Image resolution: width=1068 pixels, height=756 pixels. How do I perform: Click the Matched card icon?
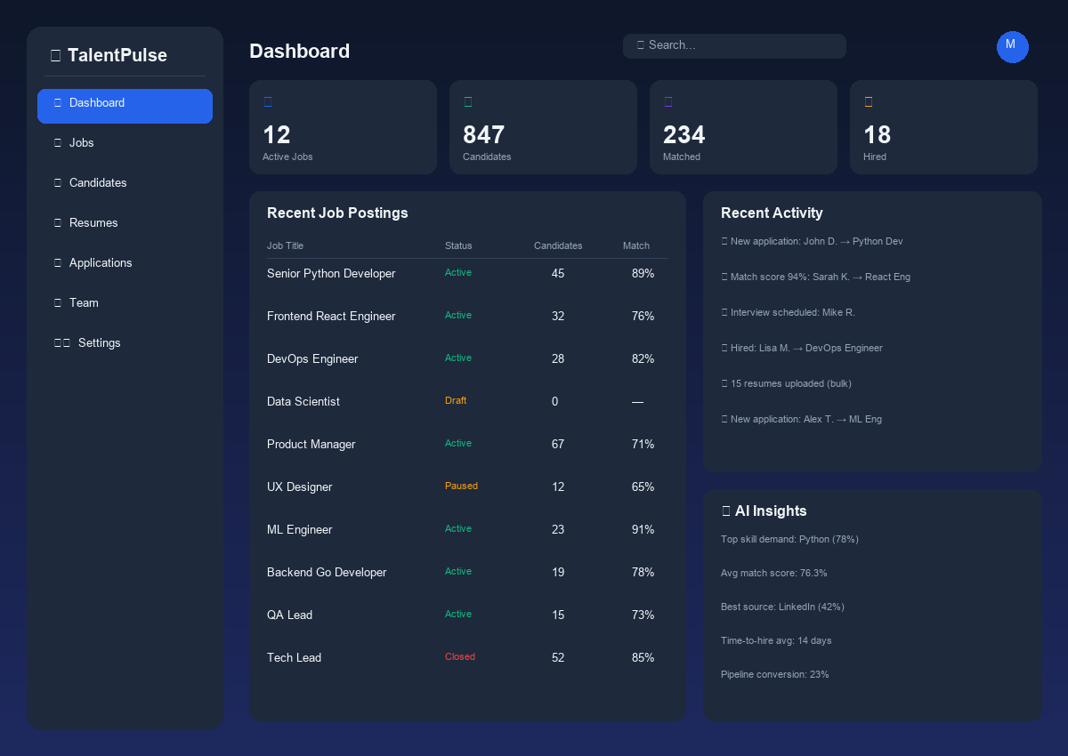[x=668, y=101]
